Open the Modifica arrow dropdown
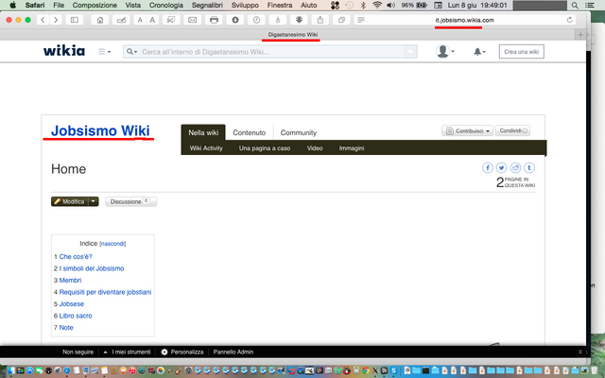Viewport: 605px width, 378px height. point(93,201)
